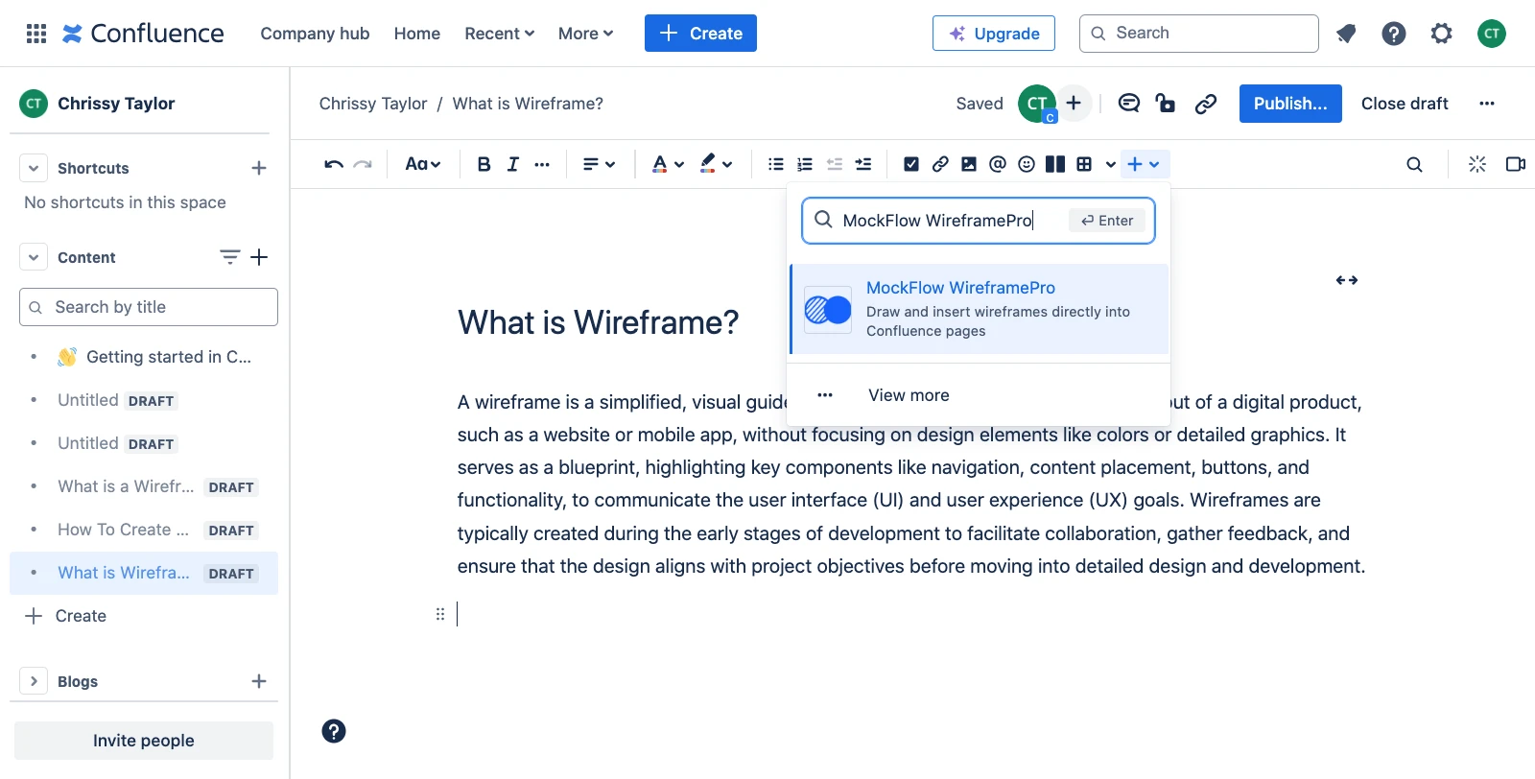The height and width of the screenshot is (779, 1535).
Task: Open find and replace
Action: pos(1414,164)
